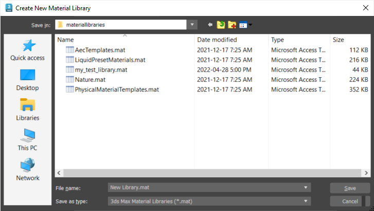Click the Cancel button

point(350,201)
